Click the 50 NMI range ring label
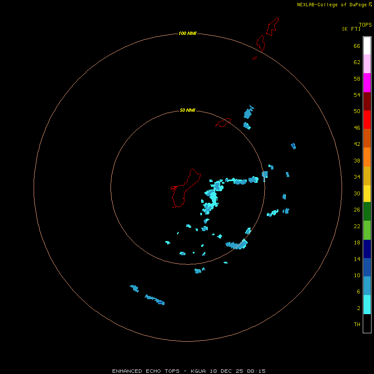The width and height of the screenshot is (374, 374). 187,110
